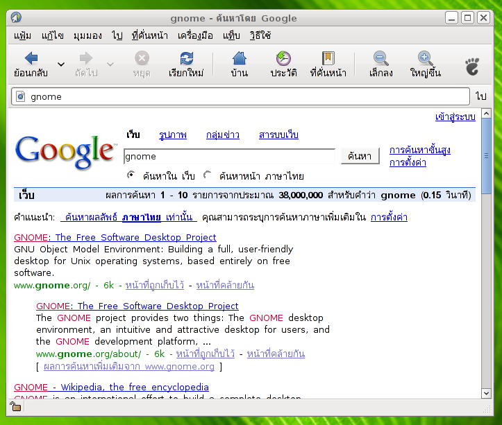
Task: Click the ไป go button
Action: tap(481, 96)
